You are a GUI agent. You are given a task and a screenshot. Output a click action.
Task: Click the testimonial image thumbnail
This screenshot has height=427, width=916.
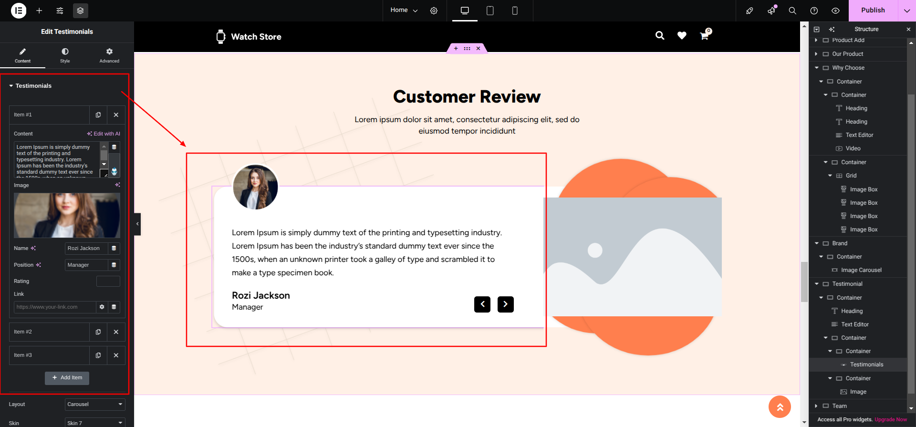pyautogui.click(x=67, y=215)
